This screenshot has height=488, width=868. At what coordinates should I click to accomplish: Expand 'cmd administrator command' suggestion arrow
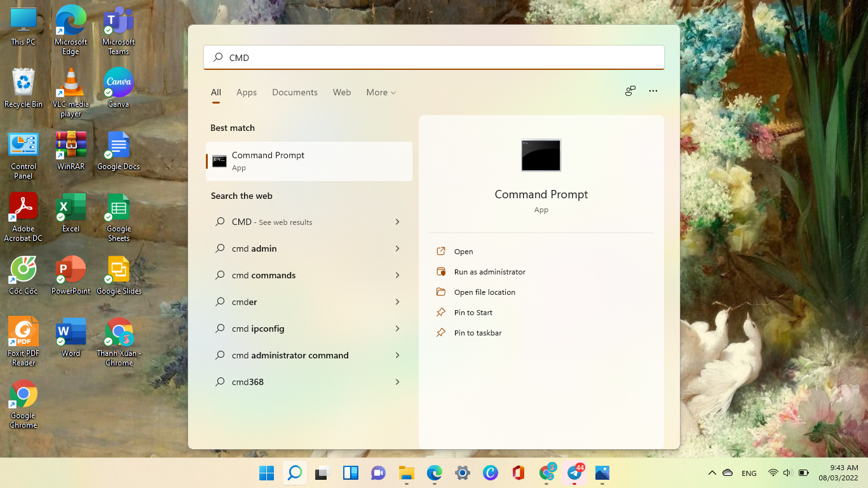point(397,355)
